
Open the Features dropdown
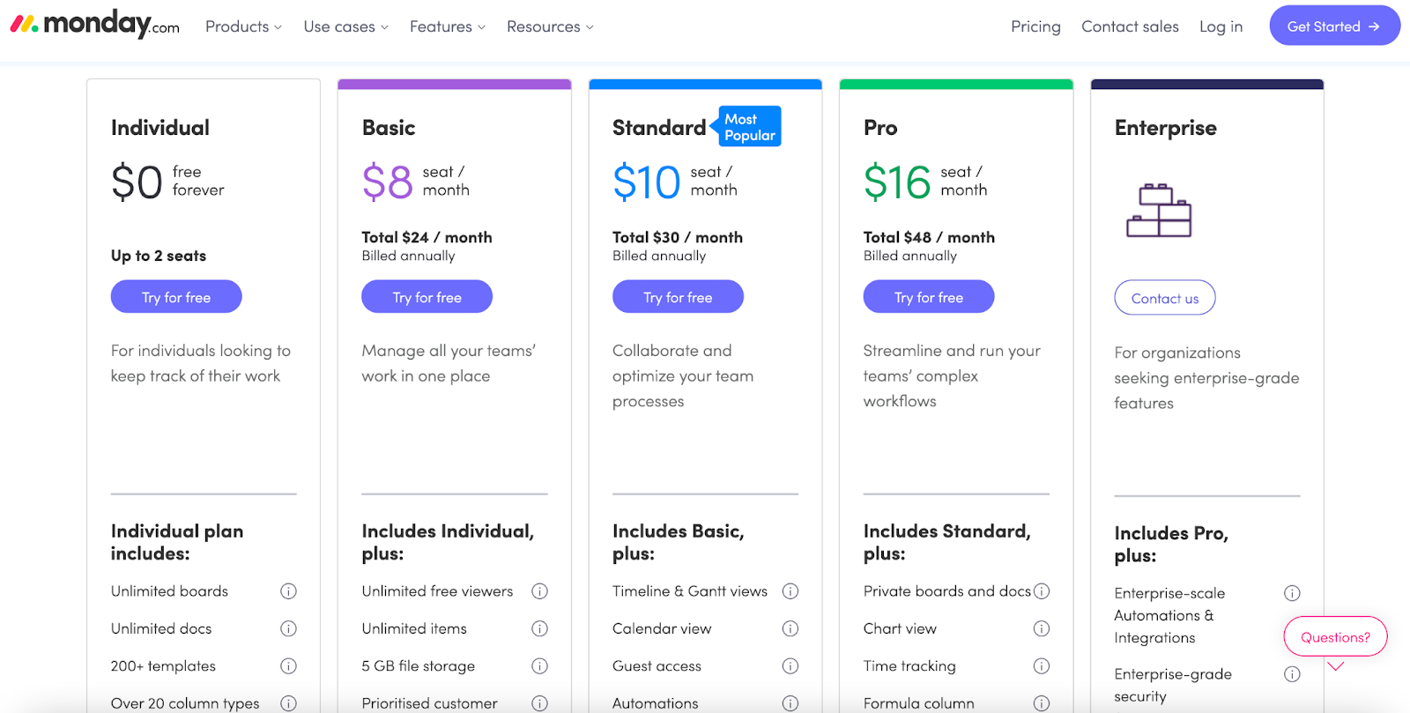point(448,26)
